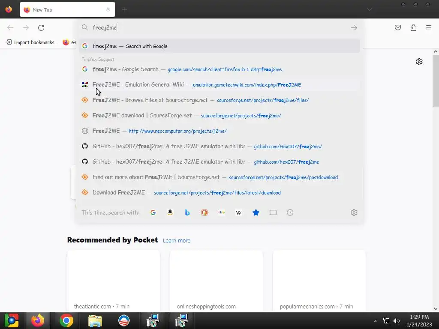Close the New Tab tab
439x329 pixels.
point(108,9)
